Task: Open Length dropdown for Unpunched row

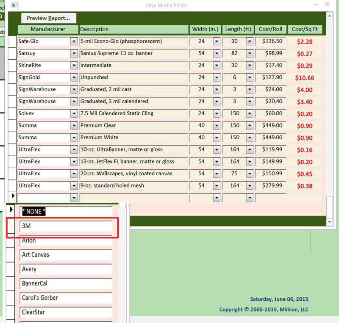Action: 250,77
